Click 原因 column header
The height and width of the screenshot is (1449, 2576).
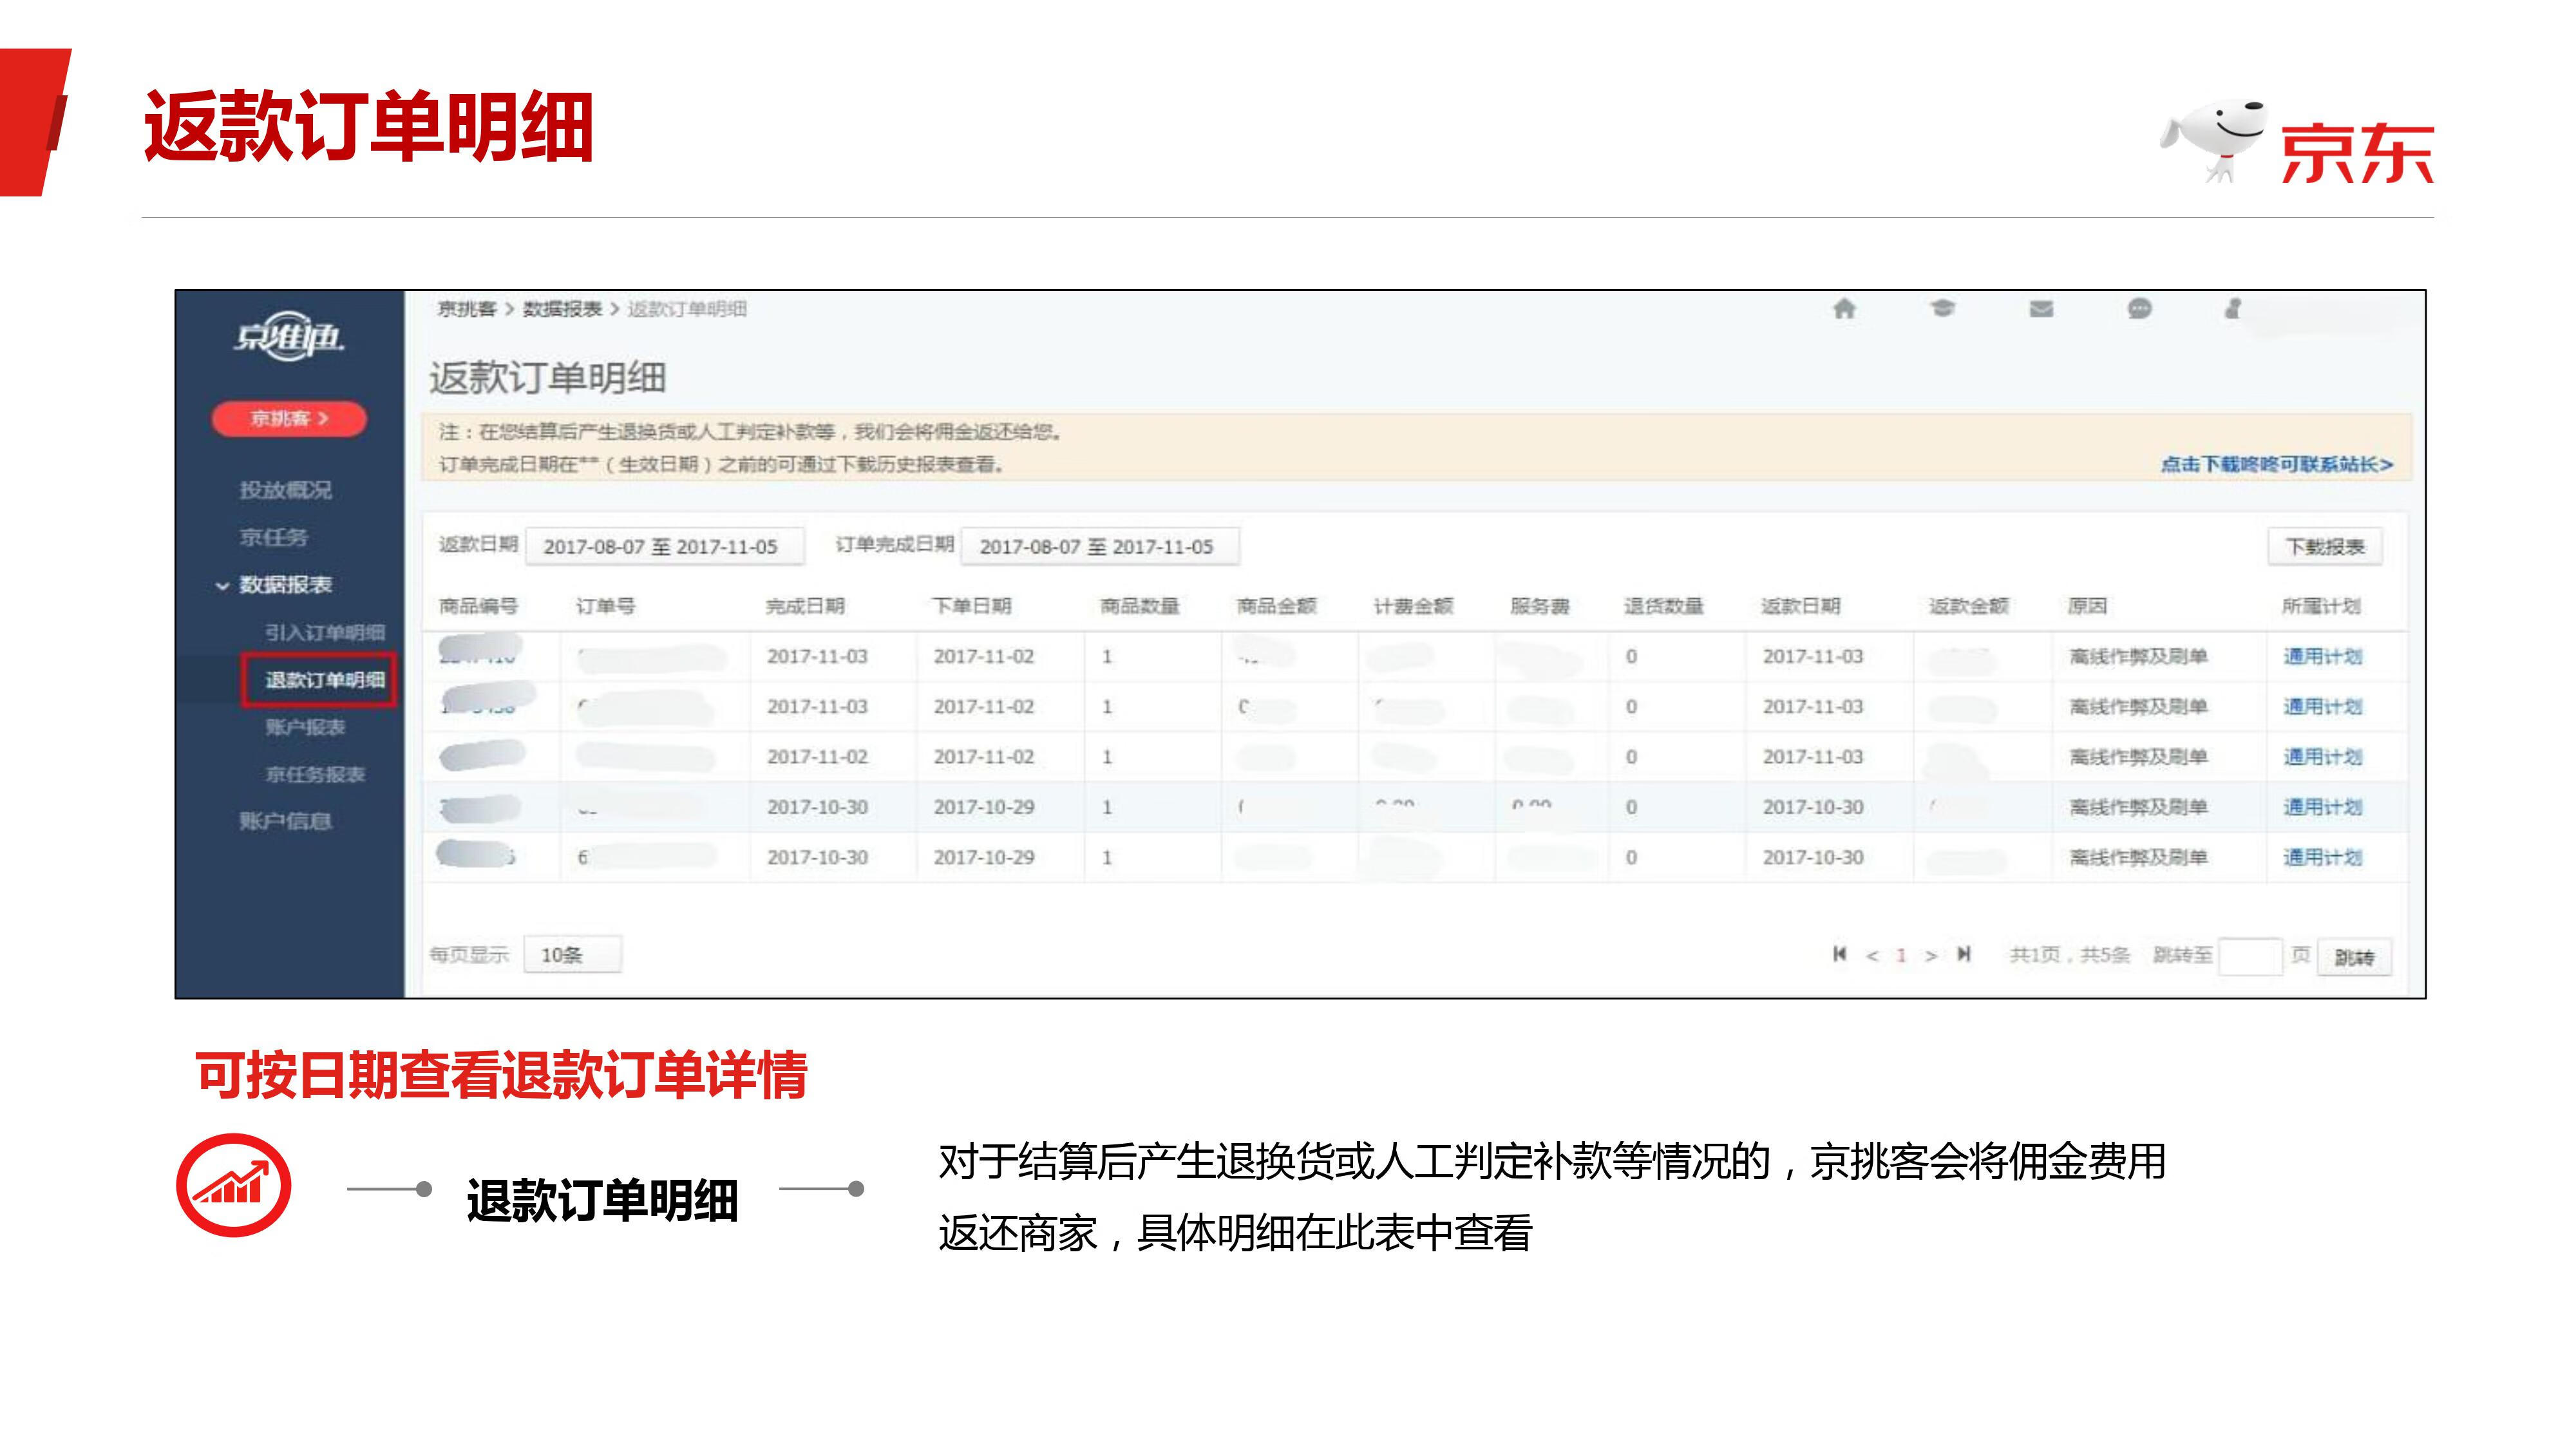[x=2088, y=606]
